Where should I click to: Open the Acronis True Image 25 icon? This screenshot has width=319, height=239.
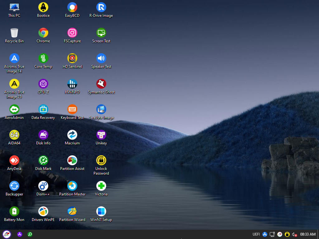[x=14, y=84]
